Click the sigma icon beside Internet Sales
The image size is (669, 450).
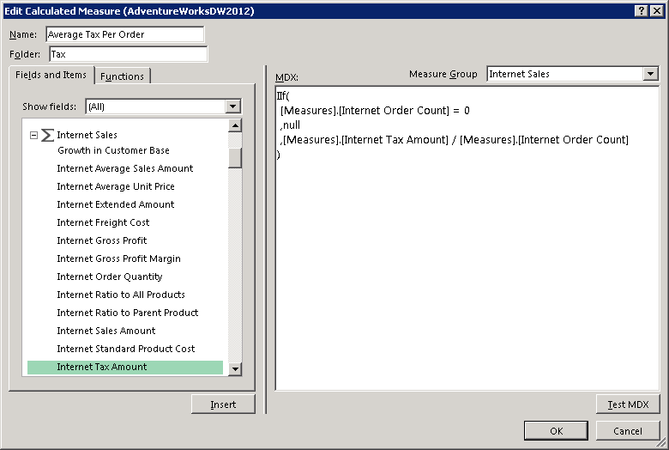coord(48,135)
